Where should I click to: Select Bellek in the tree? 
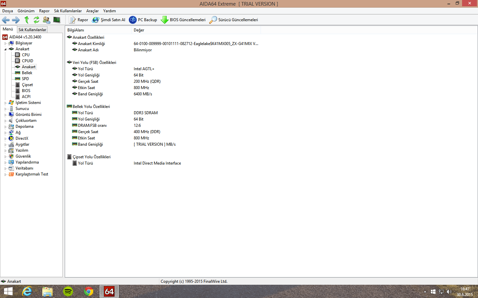point(27,73)
